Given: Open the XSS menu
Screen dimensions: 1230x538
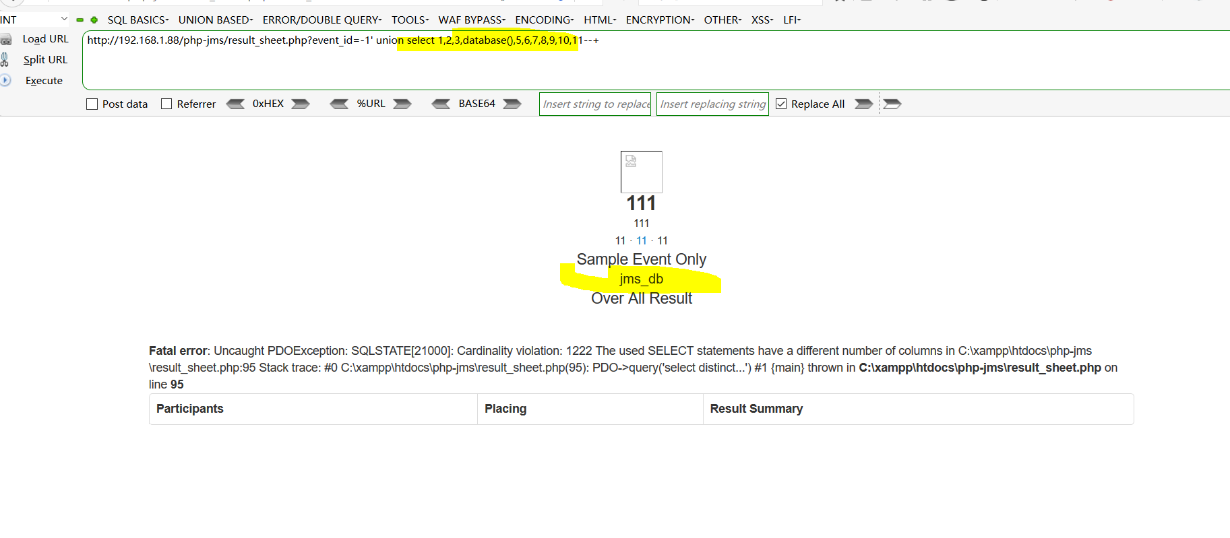Looking at the screenshot, I should coord(762,20).
